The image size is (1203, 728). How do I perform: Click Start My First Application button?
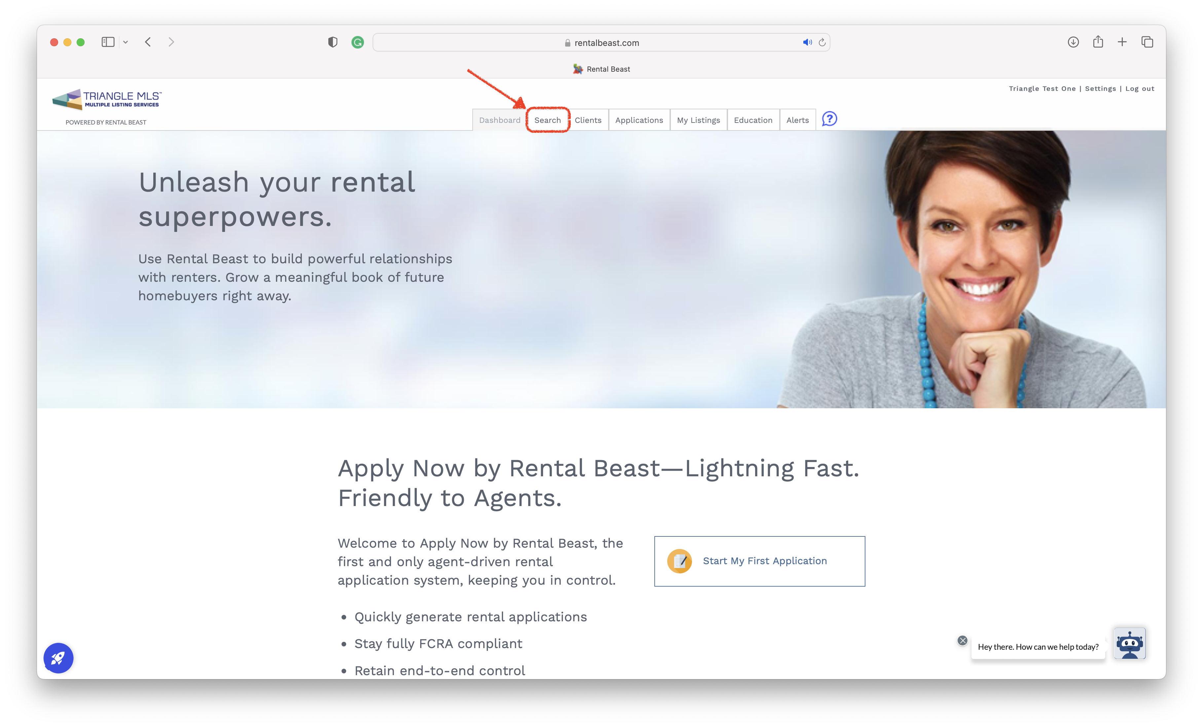point(760,561)
